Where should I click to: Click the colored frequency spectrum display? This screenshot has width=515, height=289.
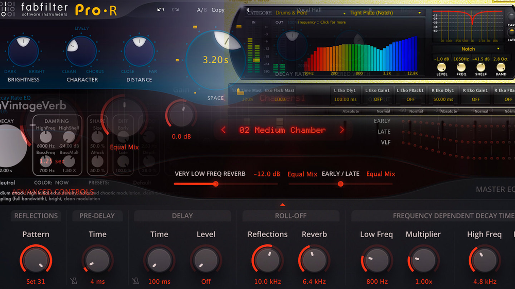click(x=360, y=54)
